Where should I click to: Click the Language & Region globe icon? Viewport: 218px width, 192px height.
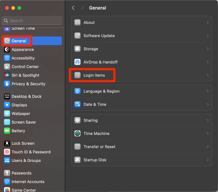[x=78, y=91]
